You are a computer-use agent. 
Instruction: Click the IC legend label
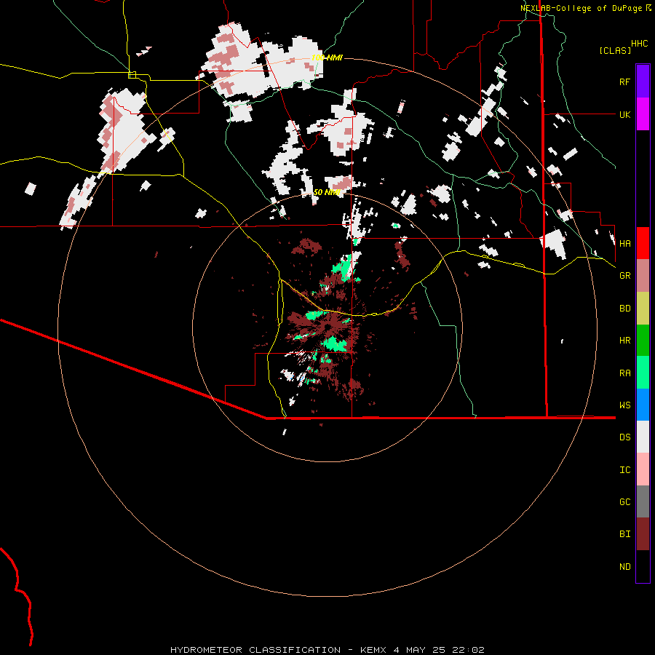(624, 470)
